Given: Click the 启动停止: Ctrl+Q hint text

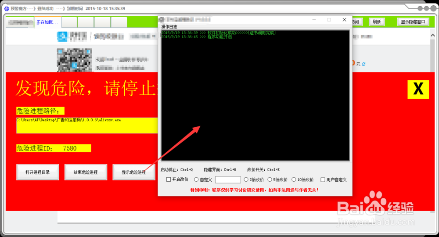Looking at the screenshot, I should pos(176,169).
